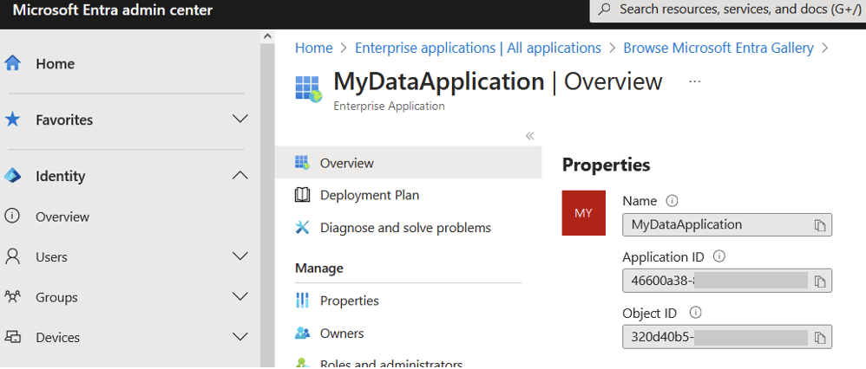866x369 pixels.
Task: Open Browse Microsoft Entra Gallery breadcrumb
Action: click(x=718, y=48)
